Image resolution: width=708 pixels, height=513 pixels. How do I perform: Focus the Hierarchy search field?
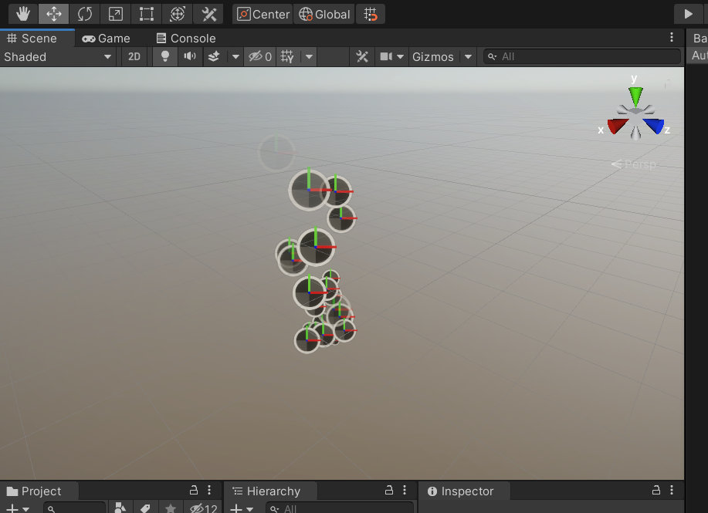point(340,508)
